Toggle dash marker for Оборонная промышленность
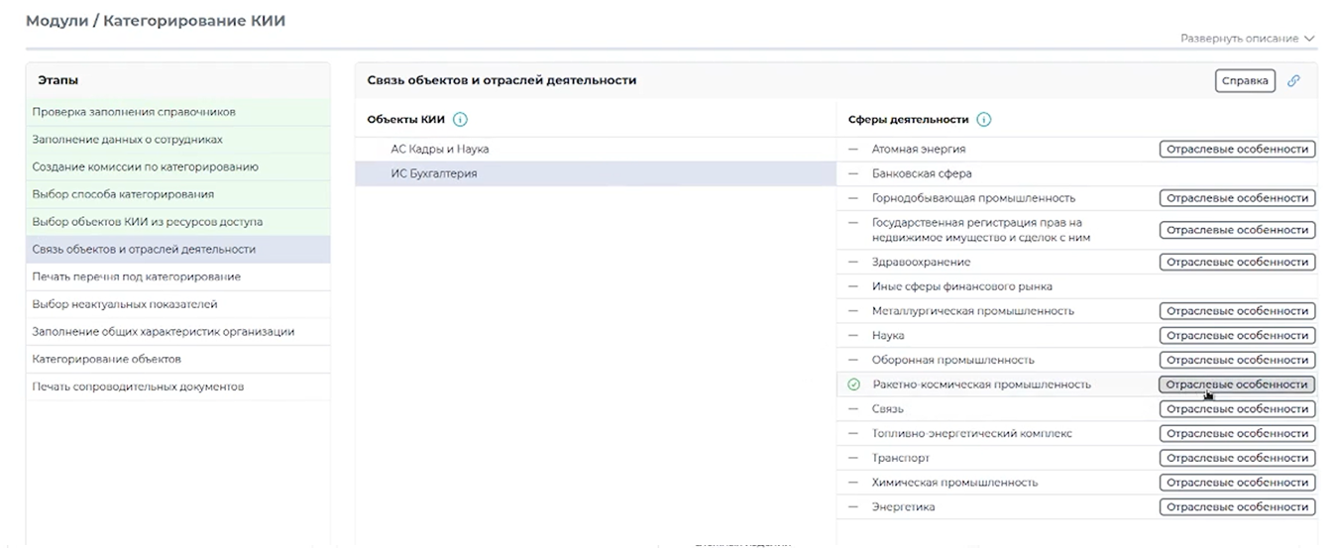Viewport: 1333px width, 548px height. coord(853,361)
